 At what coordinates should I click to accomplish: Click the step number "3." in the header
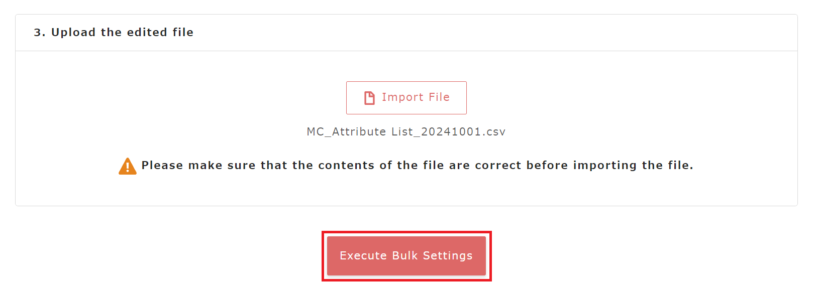40,33
